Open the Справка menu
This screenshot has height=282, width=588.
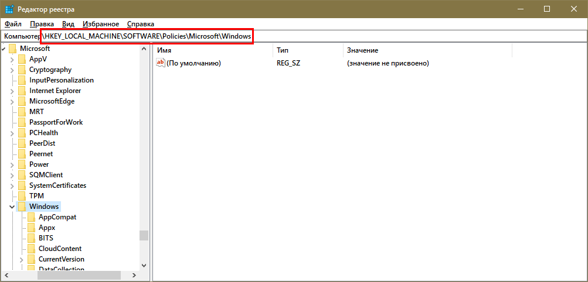(141, 24)
